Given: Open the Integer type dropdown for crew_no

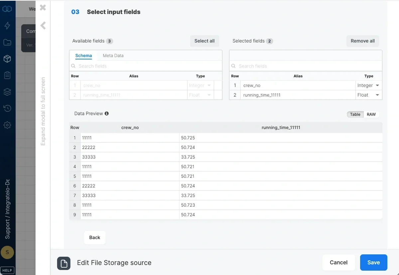Looking at the screenshot, I should [377, 85].
